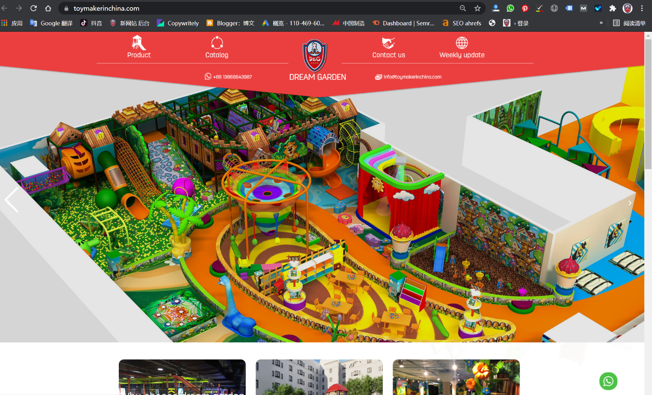The height and width of the screenshot is (395, 652).
Task: Click the site padlock security icon
Action: point(66,8)
